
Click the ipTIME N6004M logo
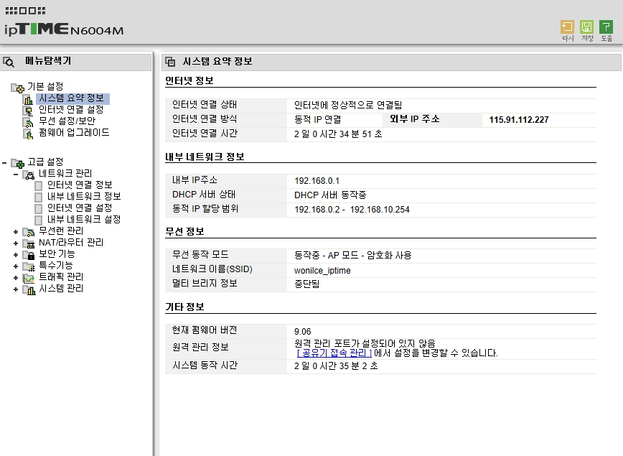point(64,29)
